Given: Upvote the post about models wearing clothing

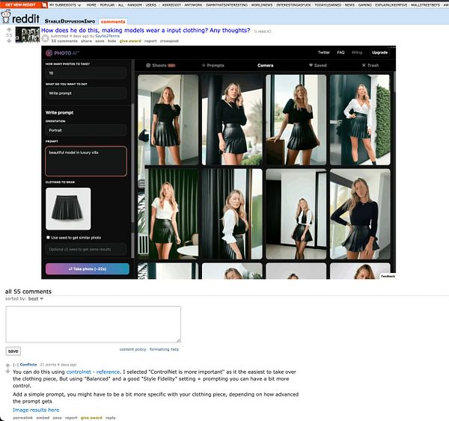Looking at the screenshot, I should click(x=9, y=30).
